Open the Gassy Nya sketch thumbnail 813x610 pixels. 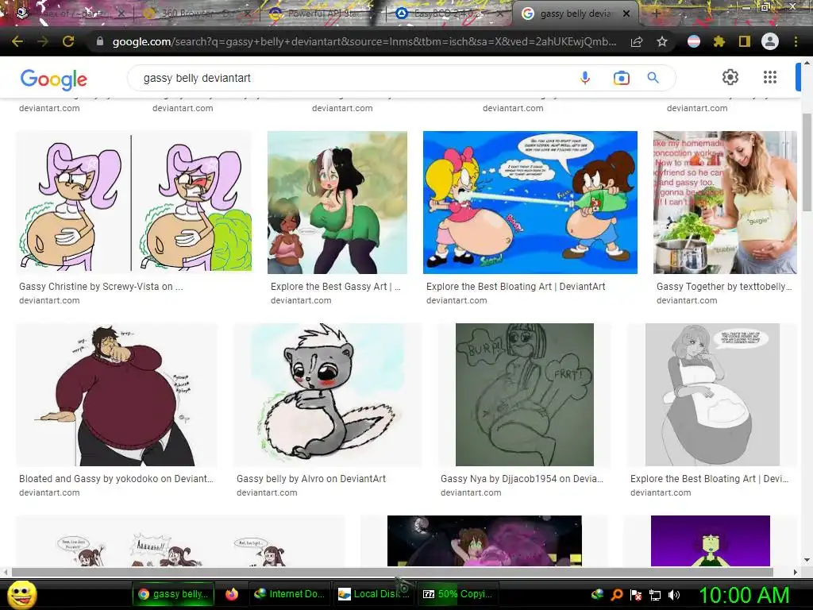(x=525, y=395)
